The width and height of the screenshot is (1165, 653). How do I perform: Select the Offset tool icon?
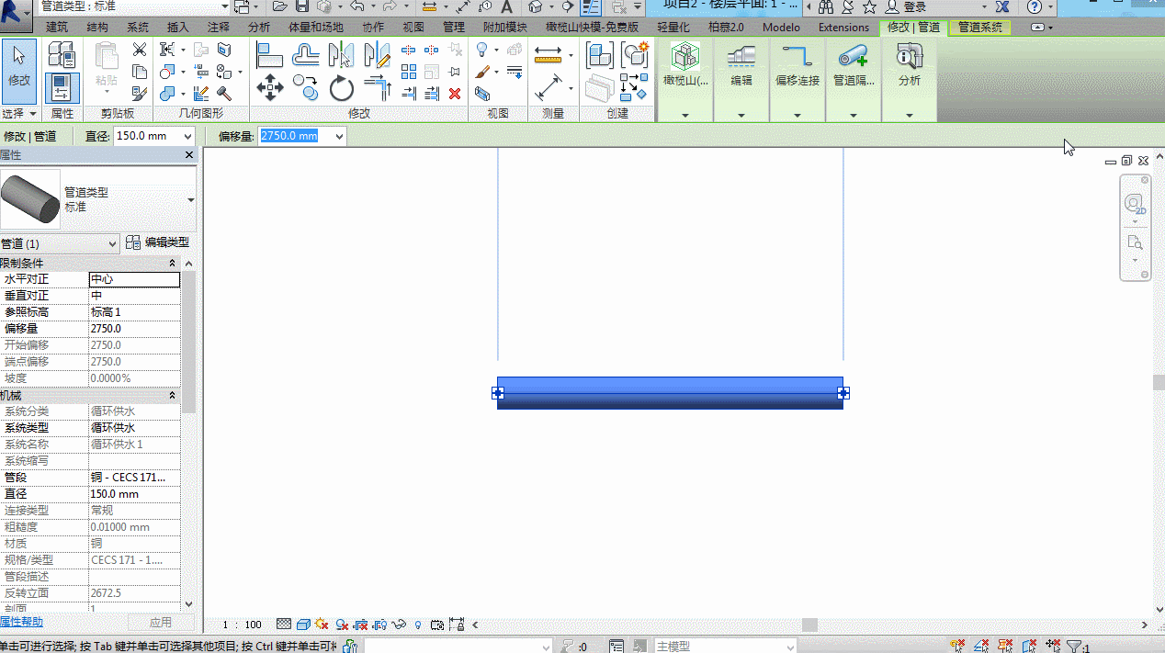click(x=306, y=54)
